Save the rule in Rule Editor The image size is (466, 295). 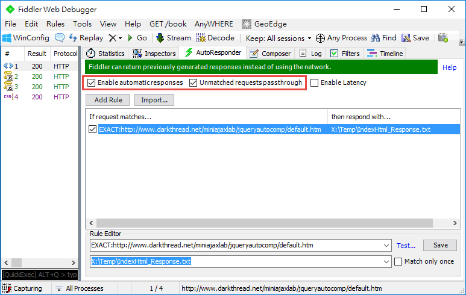pyautogui.click(x=440, y=245)
